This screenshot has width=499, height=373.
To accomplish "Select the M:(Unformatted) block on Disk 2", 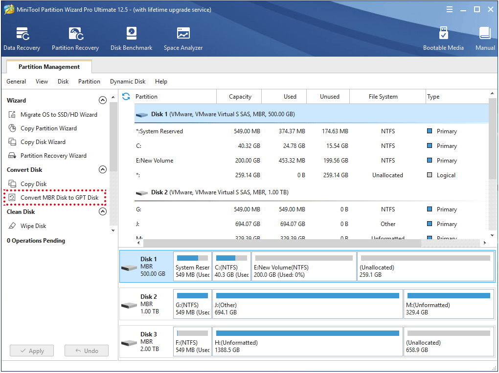I will [x=449, y=304].
